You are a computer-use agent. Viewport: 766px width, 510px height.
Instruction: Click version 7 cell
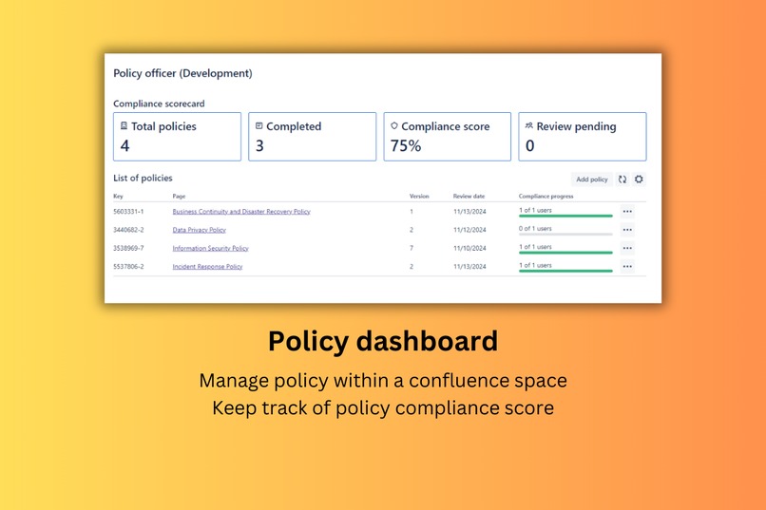(x=412, y=248)
